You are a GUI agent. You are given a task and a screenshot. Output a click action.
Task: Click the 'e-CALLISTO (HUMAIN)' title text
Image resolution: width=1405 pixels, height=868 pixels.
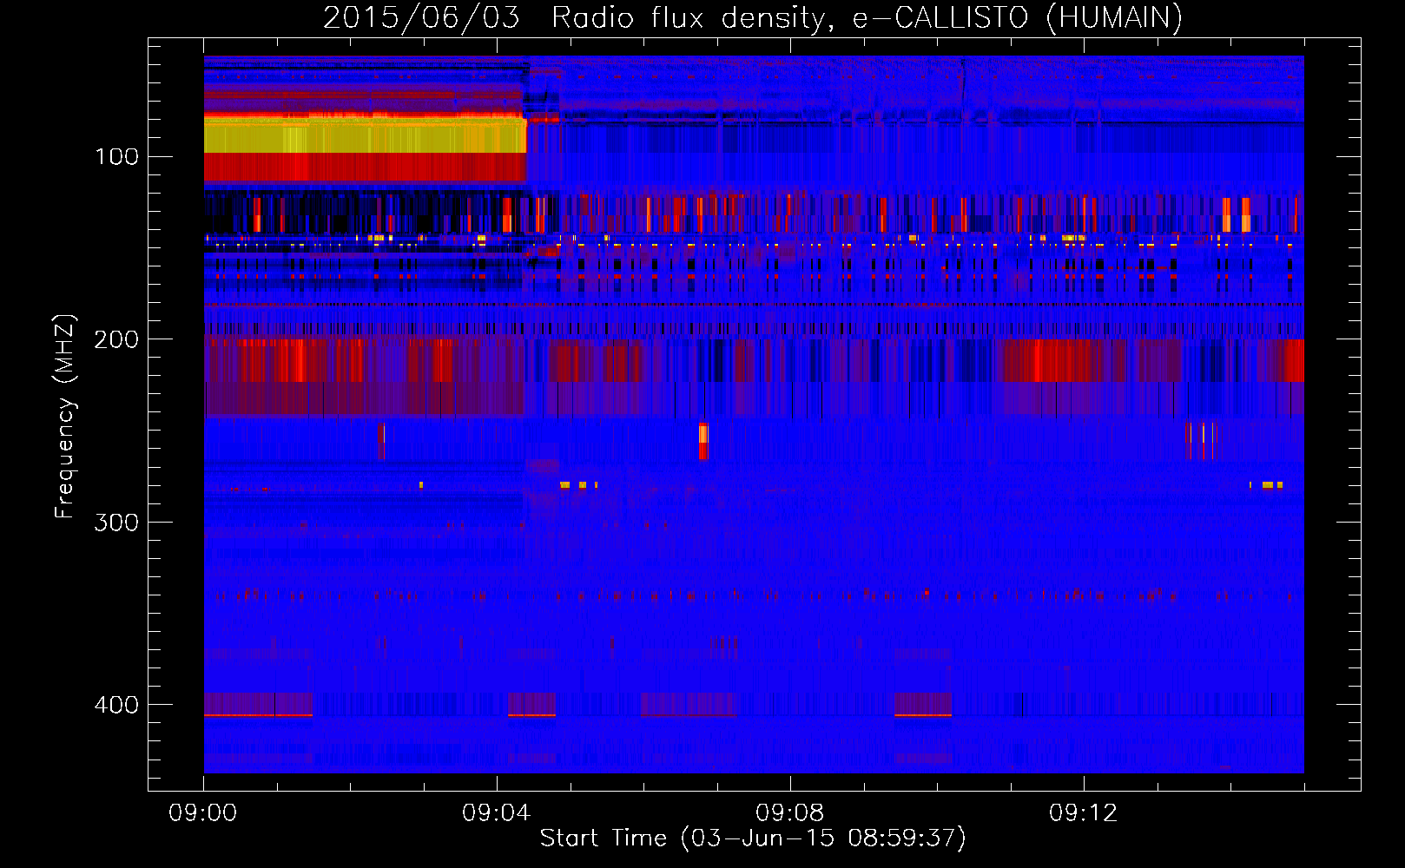pyautogui.click(x=1017, y=17)
